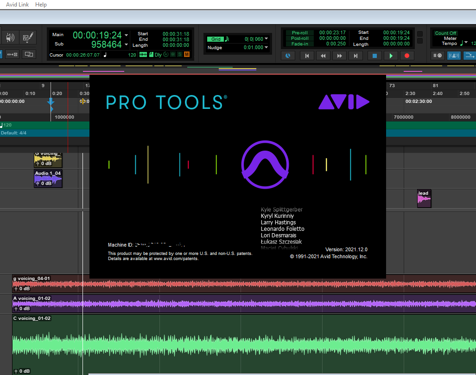
Task: Click clip gain icon on g voicing_04-01
Action: coord(16,289)
